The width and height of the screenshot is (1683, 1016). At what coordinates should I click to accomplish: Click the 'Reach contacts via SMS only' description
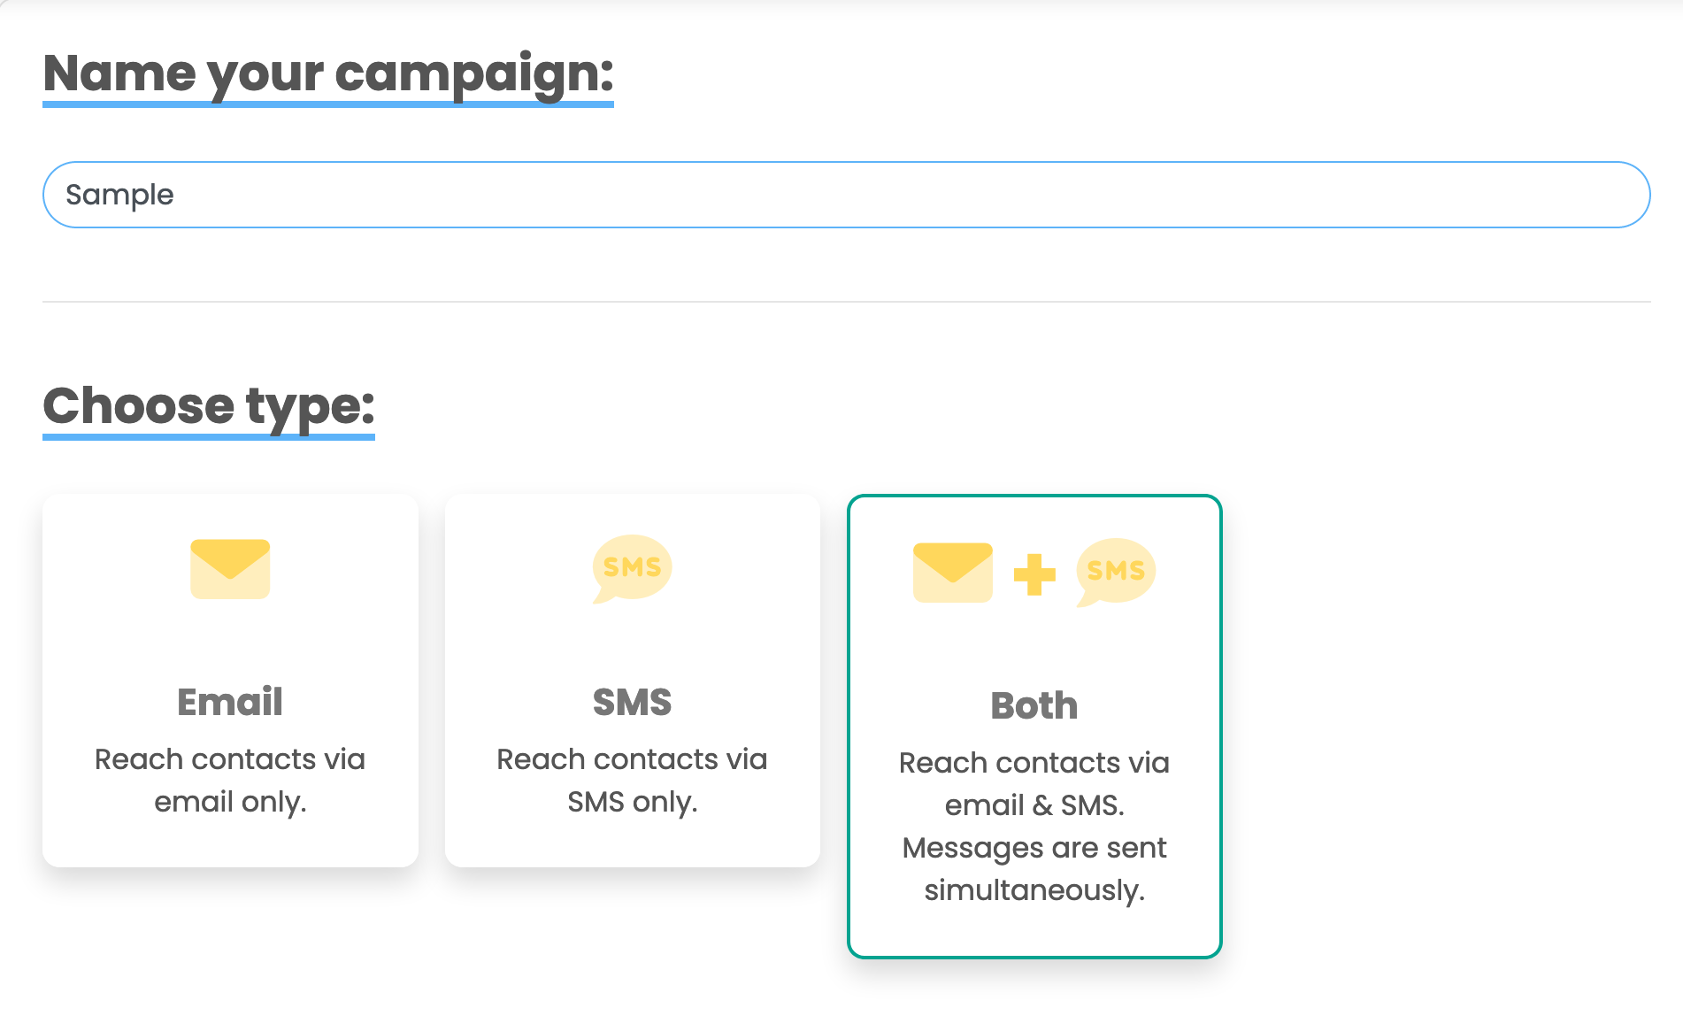point(632,780)
